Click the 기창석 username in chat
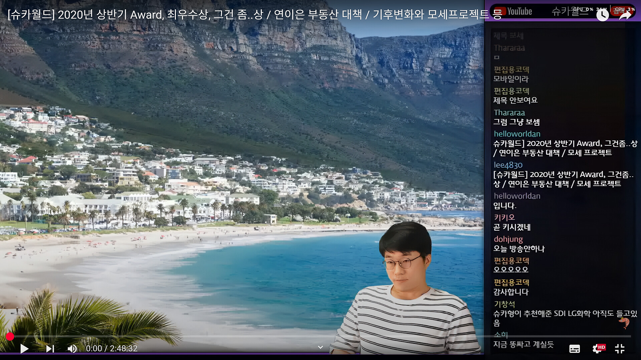The image size is (641, 360). [504, 304]
